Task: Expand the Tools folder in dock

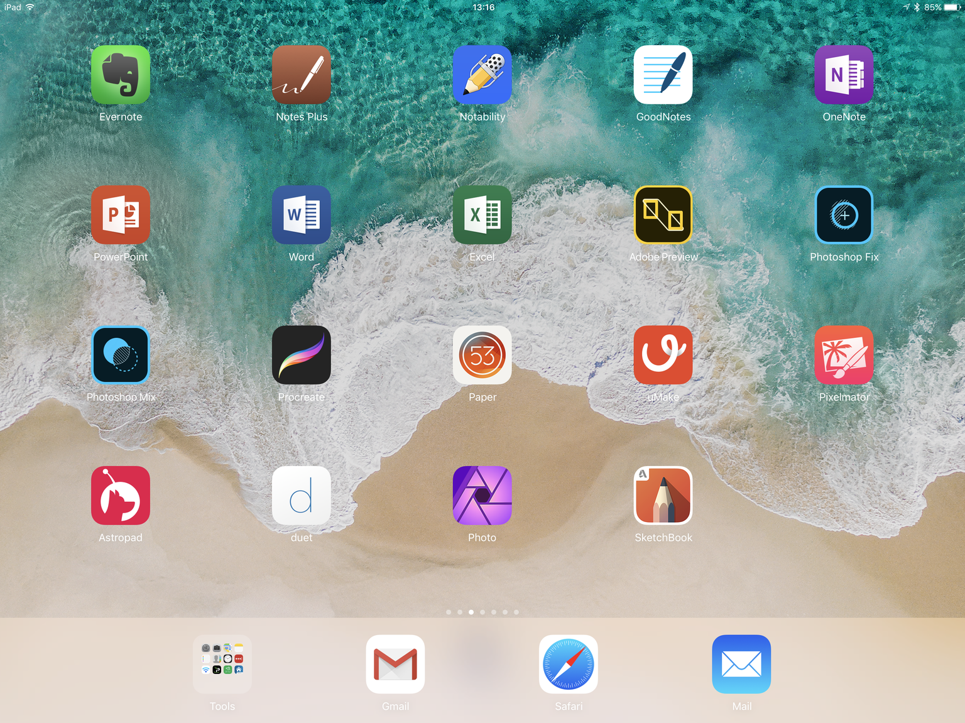Action: (x=222, y=664)
